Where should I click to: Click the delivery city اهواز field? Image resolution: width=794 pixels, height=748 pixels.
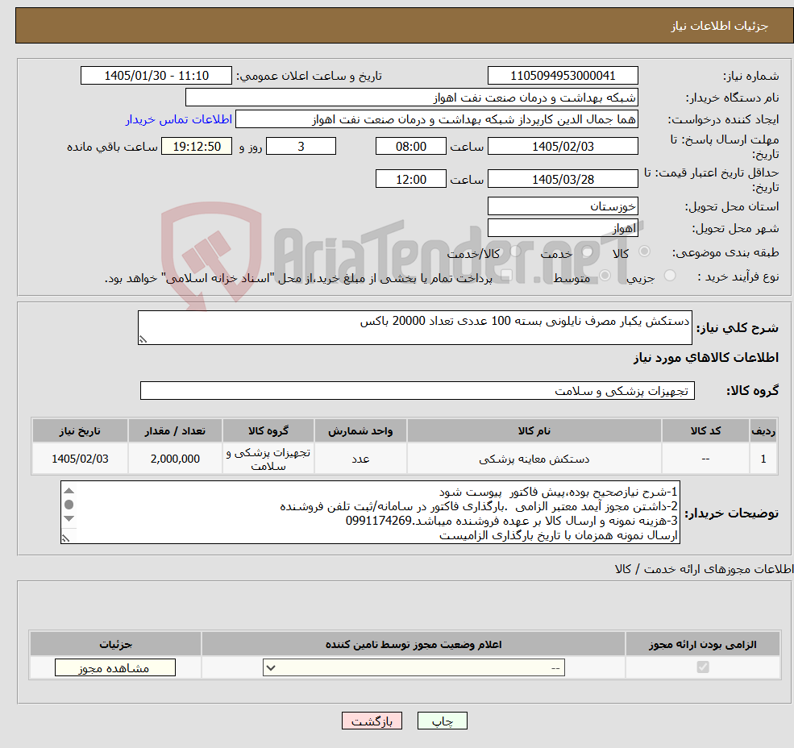pyautogui.click(x=563, y=228)
